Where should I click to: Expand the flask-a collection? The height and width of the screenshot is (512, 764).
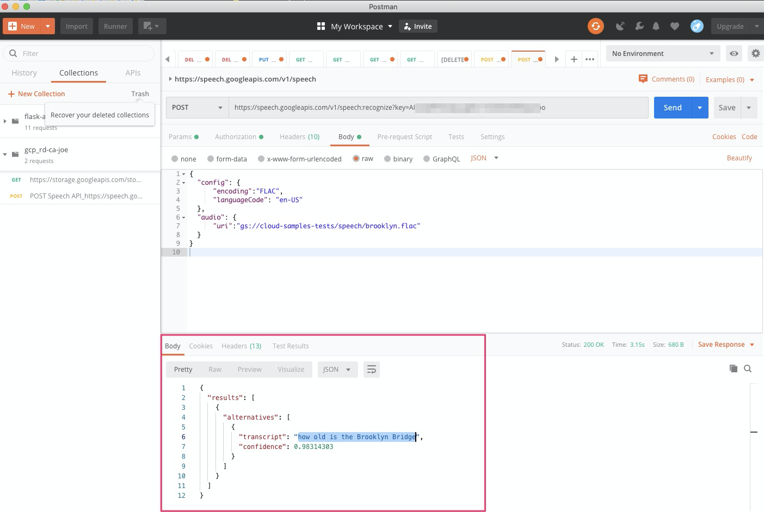(x=5, y=121)
